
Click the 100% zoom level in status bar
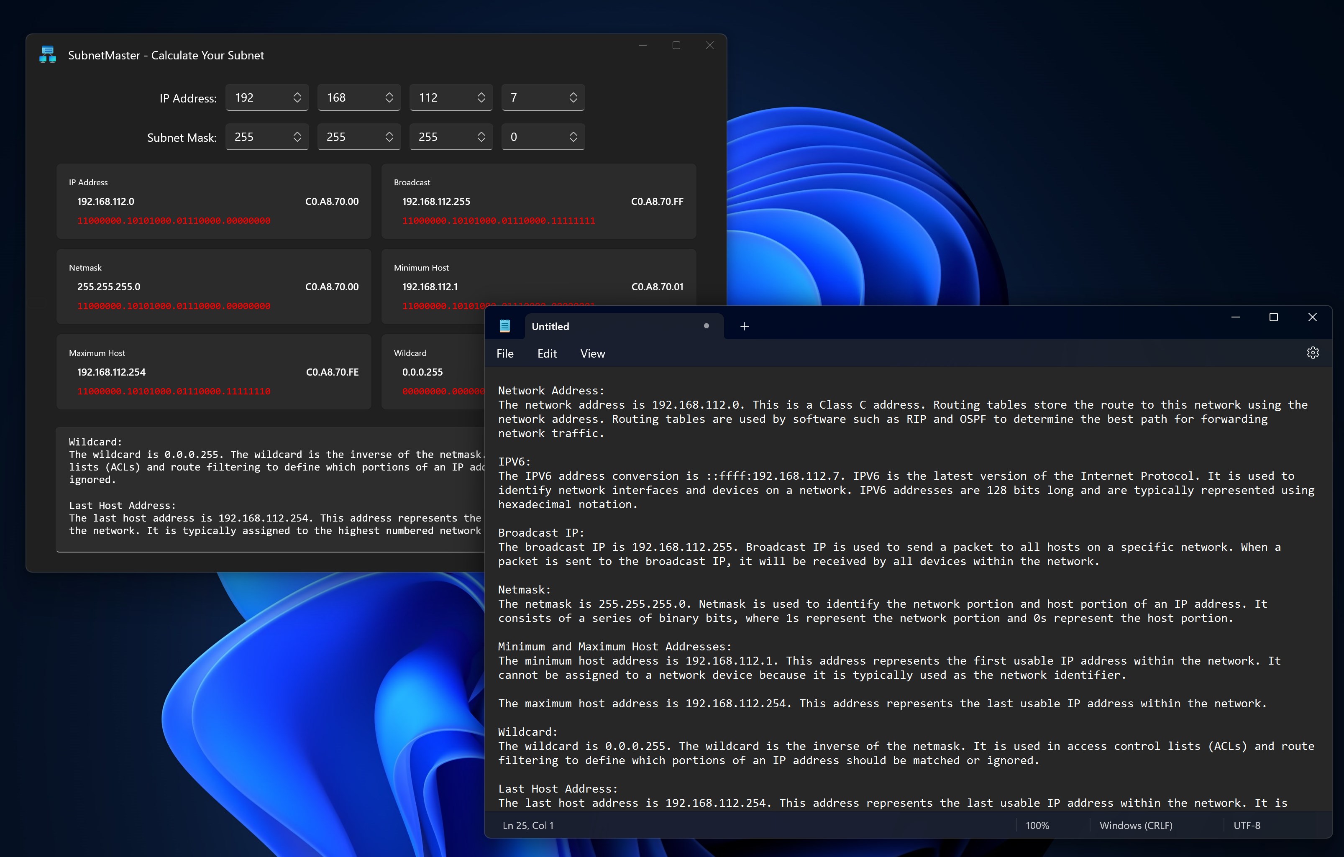pos(1037,825)
